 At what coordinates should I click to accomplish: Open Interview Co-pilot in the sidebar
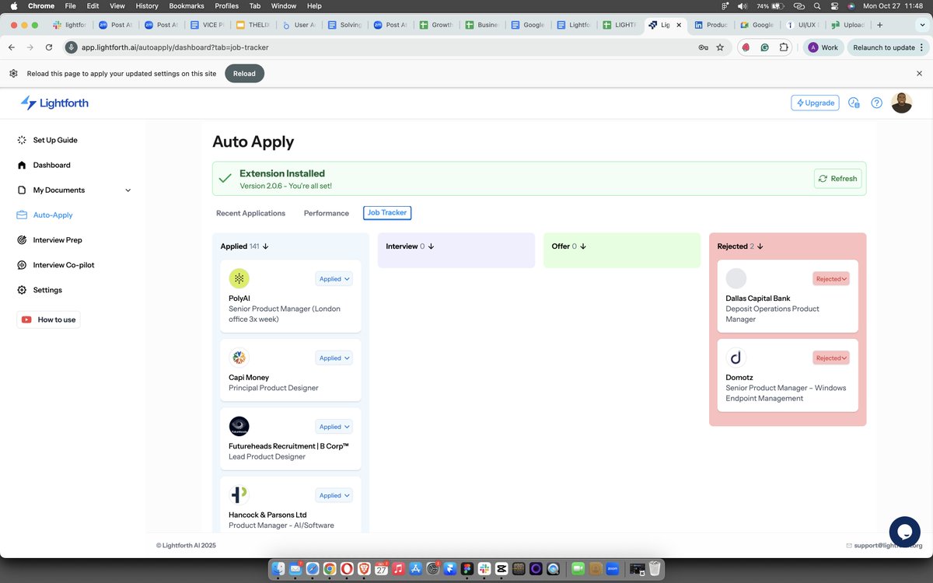coord(56,265)
